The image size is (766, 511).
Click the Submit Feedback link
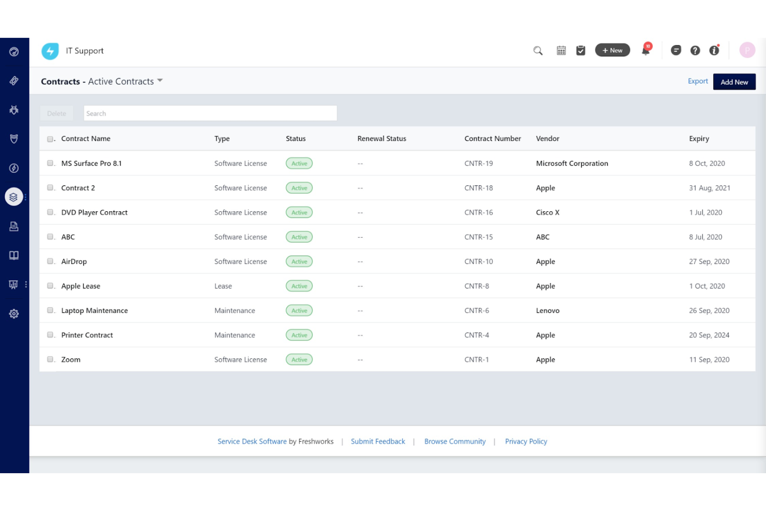point(378,442)
